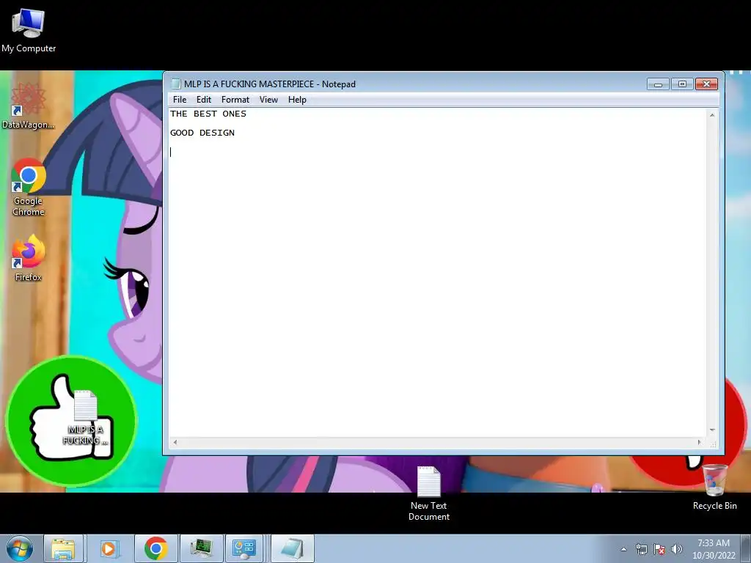Image resolution: width=751 pixels, height=563 pixels.
Task: Select the MLP IS A FUCKING text file on desktop
Action: point(85,417)
